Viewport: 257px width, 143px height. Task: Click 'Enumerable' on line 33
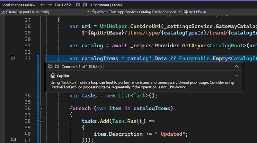(x=194, y=59)
